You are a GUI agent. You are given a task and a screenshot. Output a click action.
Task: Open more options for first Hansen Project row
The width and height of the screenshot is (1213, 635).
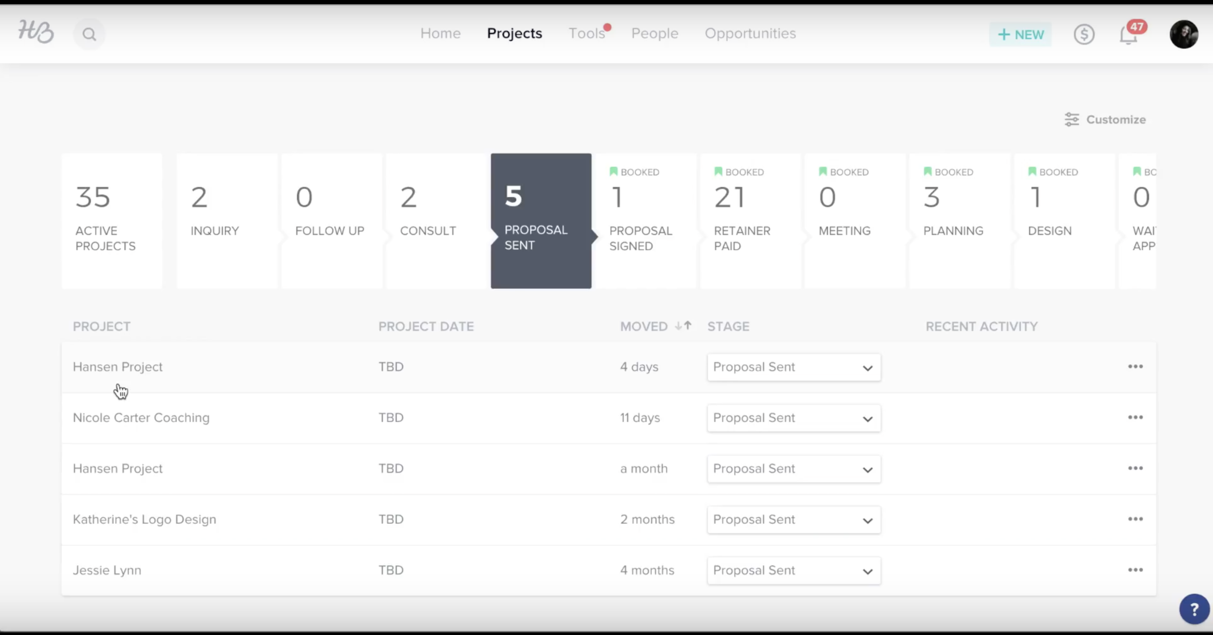point(1135,366)
